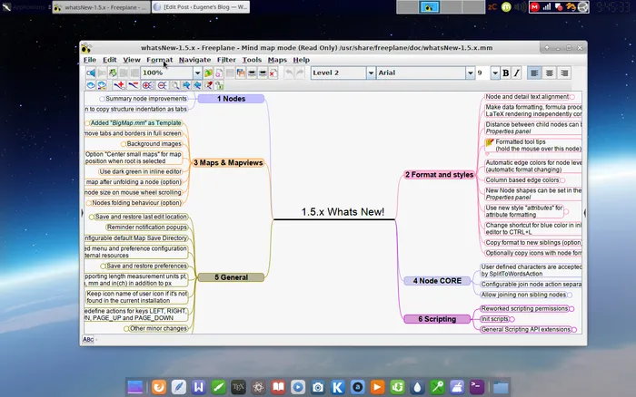Click the first printer icon in toolbar

(x=252, y=73)
